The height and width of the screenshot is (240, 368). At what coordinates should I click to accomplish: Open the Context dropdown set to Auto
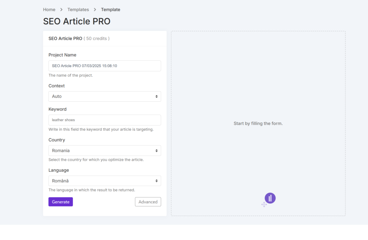coord(105,96)
